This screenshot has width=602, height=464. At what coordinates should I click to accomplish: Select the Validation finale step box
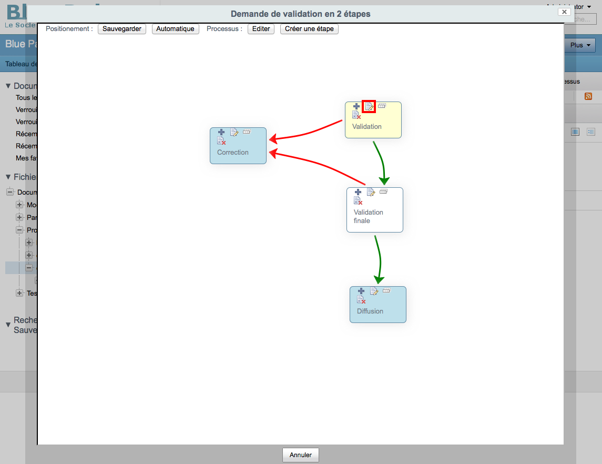coord(375,210)
